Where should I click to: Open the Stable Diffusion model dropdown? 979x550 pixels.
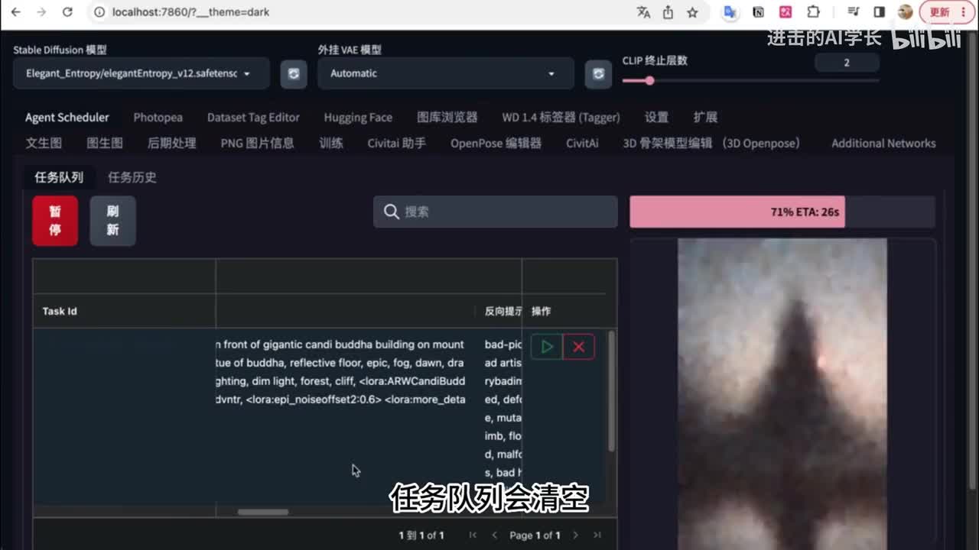[141, 74]
